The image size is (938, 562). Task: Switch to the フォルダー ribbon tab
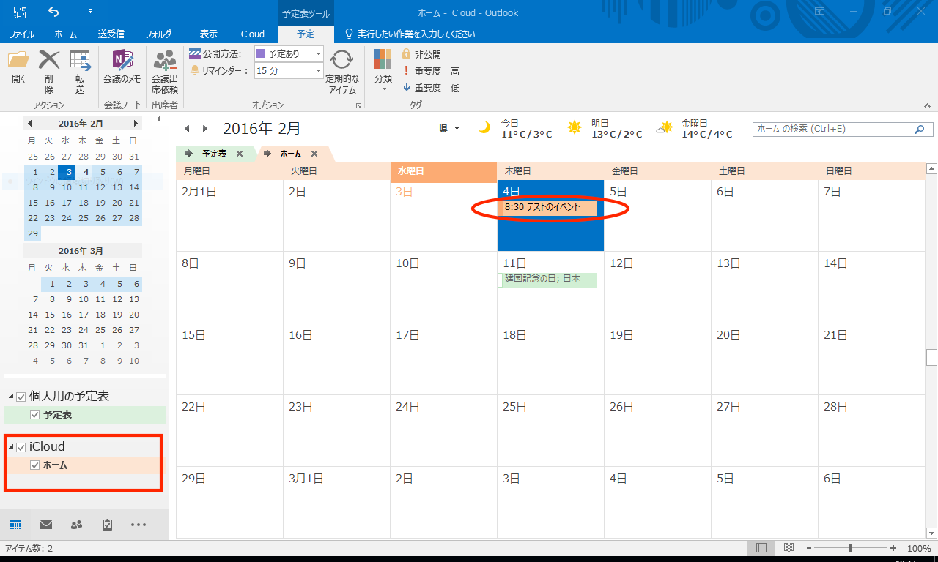tap(162, 34)
